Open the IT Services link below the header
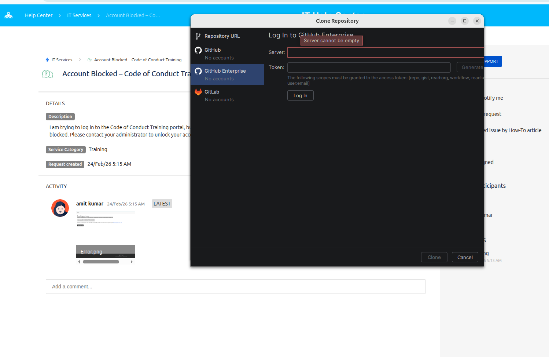Viewport: 549px width, 357px height. click(62, 60)
